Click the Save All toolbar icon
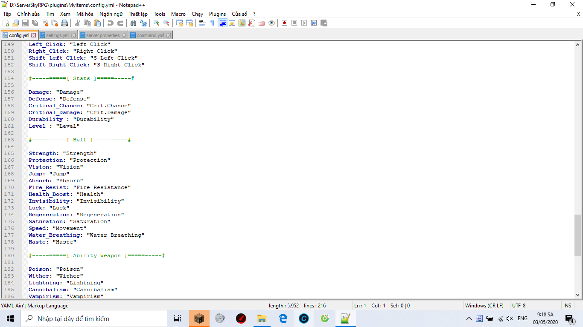 (35, 23)
